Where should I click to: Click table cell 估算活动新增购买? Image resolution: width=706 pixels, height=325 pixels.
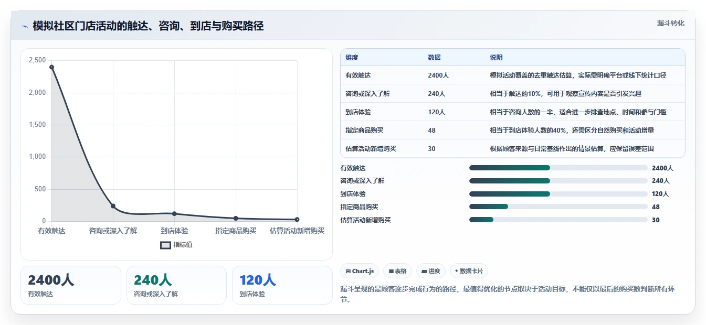click(x=371, y=148)
